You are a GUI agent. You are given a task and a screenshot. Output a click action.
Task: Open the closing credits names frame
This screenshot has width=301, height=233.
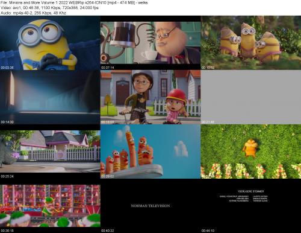251,206
